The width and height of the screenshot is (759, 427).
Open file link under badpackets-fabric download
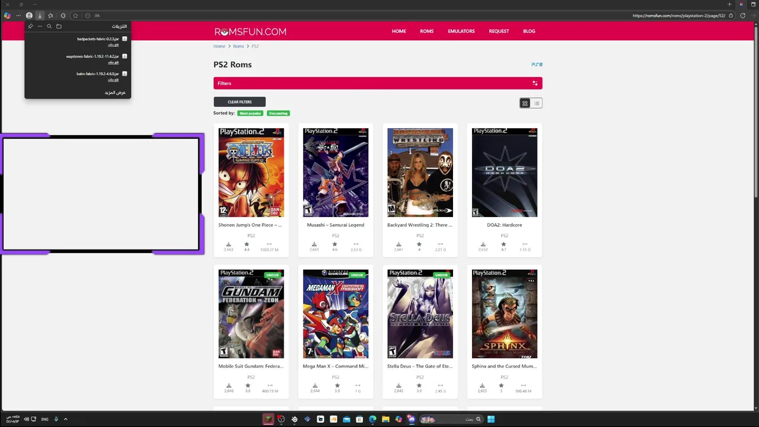(113, 45)
